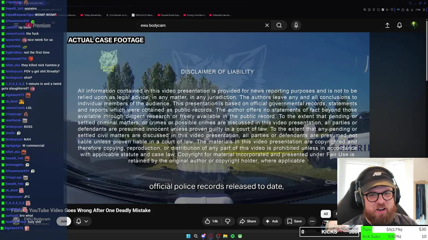Bookmark the page with the heart icon
Screen dimensions: 428x240
[392, 10]
